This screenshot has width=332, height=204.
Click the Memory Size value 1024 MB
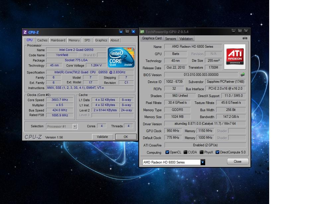coord(177,117)
